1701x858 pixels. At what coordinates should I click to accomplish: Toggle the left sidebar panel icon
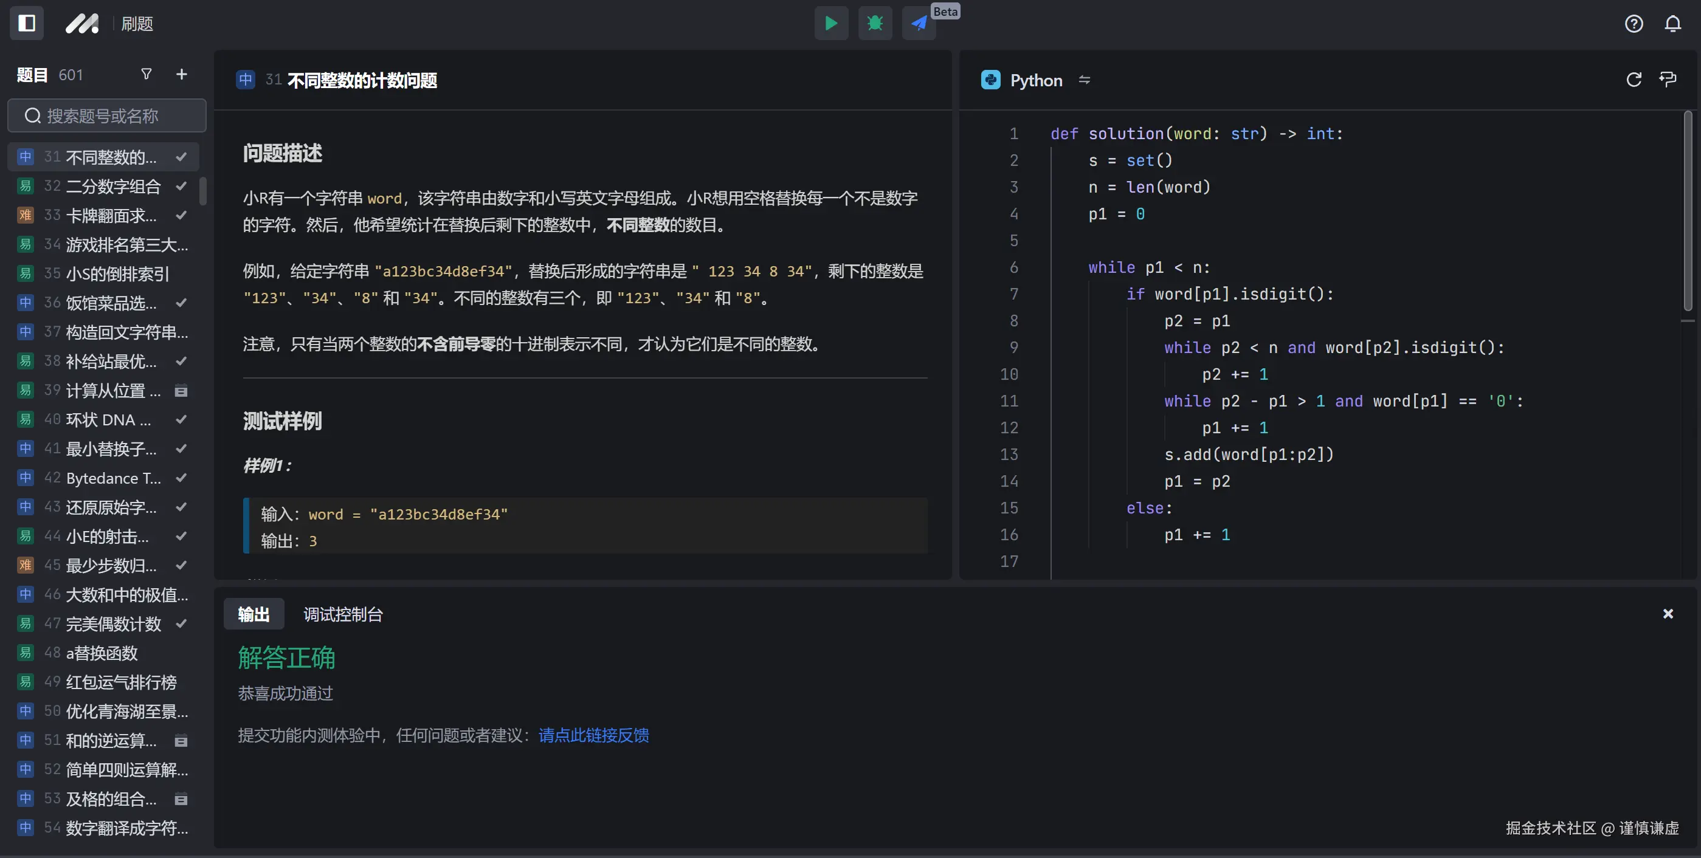[26, 24]
